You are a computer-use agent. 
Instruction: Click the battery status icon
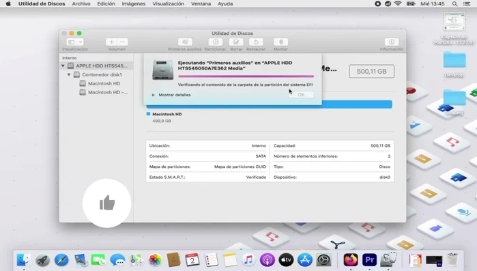411,3
